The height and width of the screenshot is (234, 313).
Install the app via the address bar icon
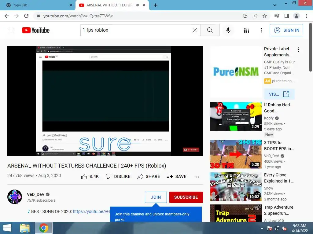tap(245, 16)
